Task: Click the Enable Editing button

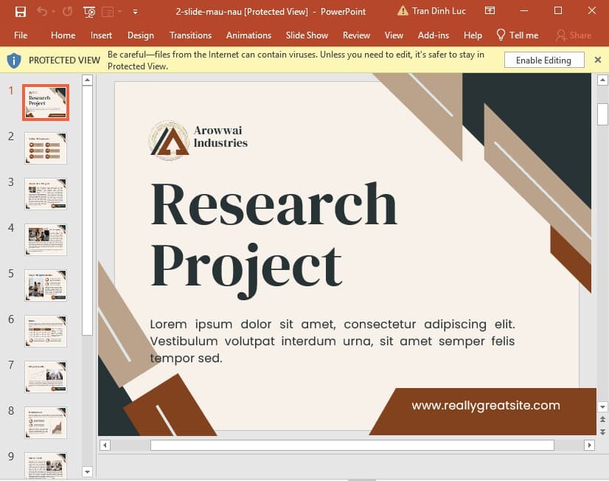Action: (544, 60)
